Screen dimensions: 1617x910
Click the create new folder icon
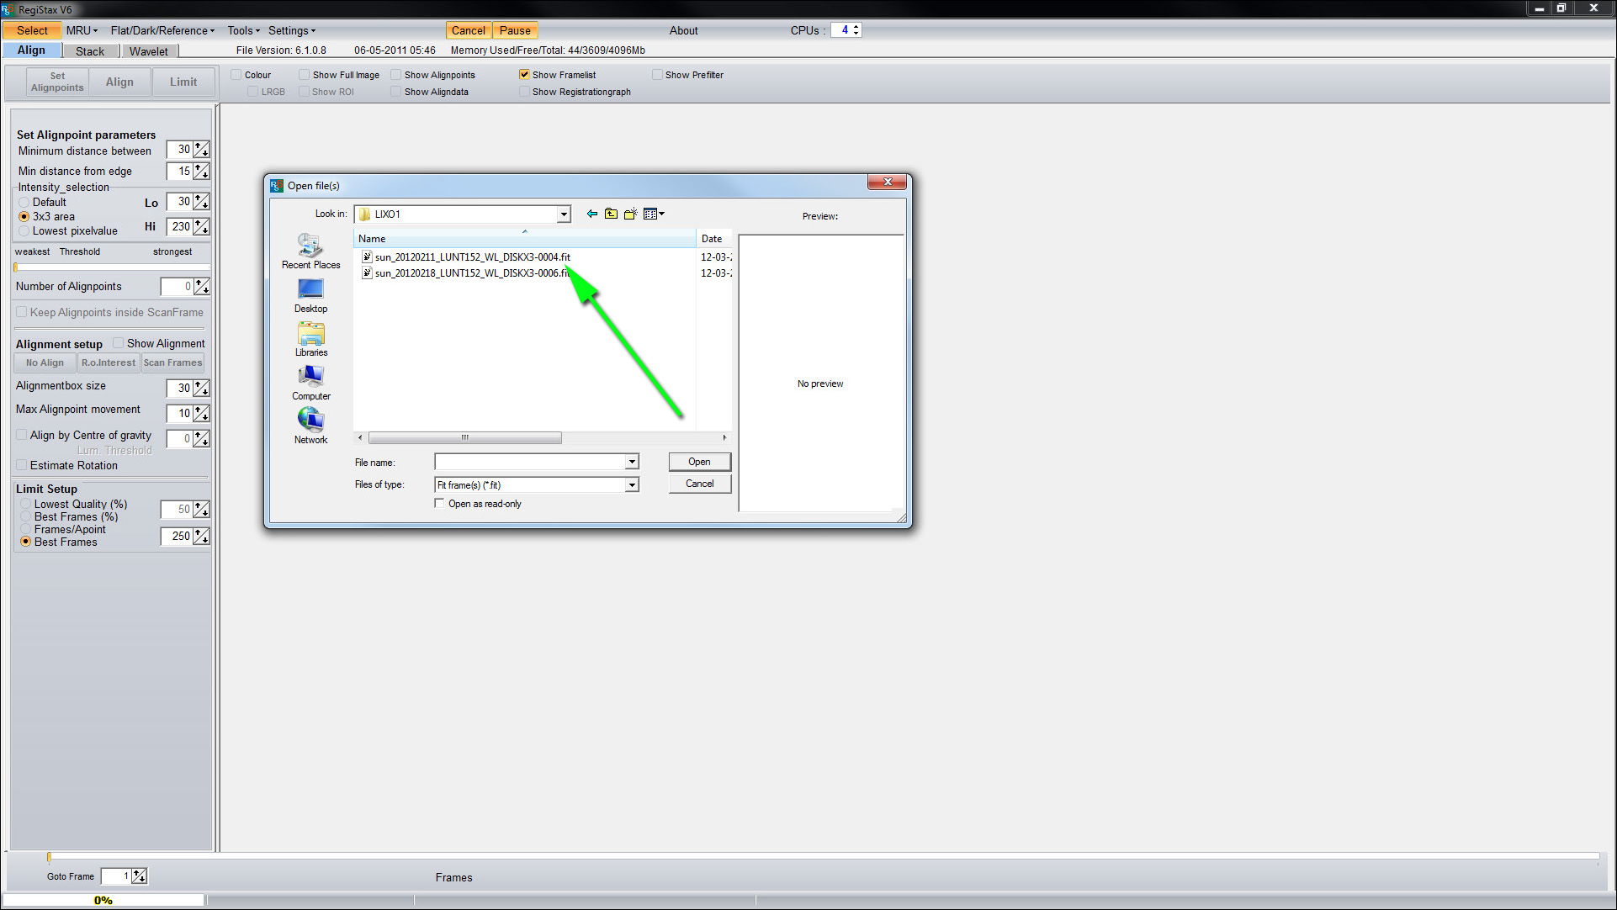click(x=630, y=214)
